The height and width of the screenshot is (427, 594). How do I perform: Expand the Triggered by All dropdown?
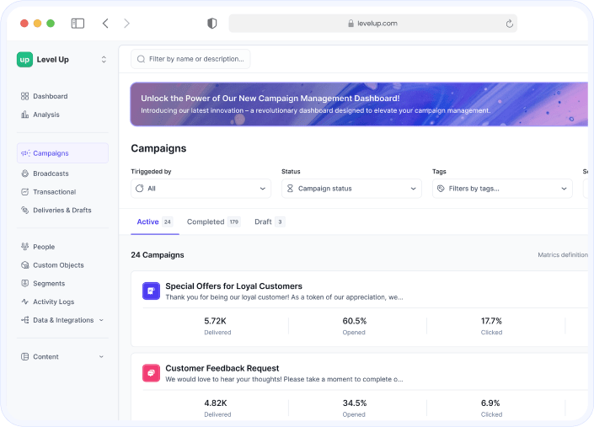click(201, 189)
